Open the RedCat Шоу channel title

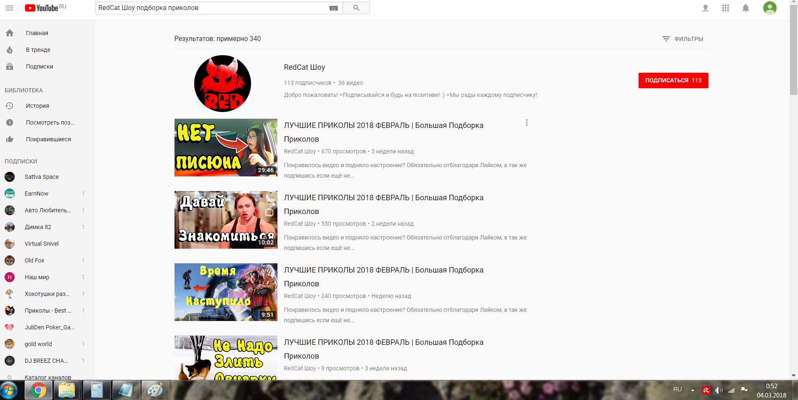tap(304, 67)
